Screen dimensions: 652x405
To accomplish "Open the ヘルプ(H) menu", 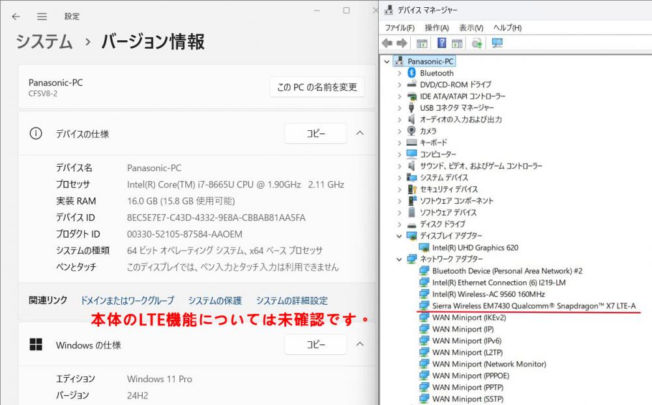I will (x=507, y=28).
